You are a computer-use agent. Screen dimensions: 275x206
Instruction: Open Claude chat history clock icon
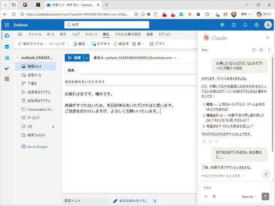click(254, 50)
